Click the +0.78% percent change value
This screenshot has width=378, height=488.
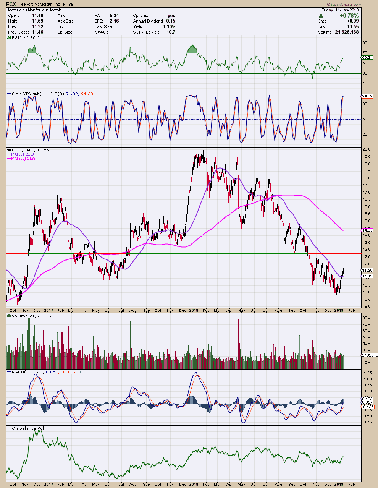[x=349, y=16]
